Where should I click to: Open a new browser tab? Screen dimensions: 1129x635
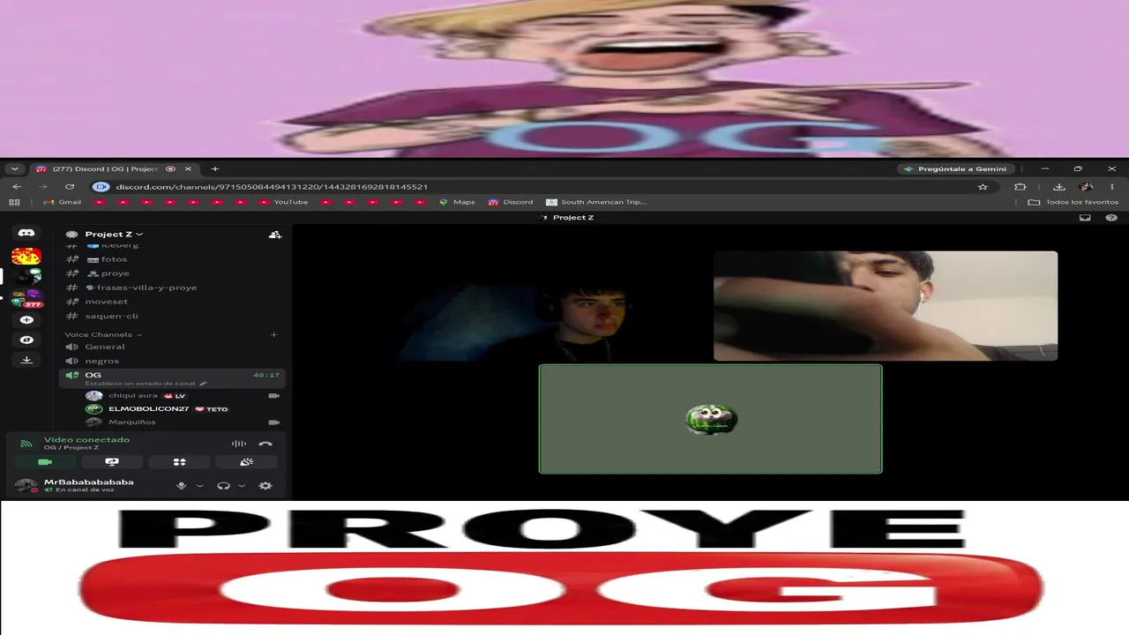[214, 168]
